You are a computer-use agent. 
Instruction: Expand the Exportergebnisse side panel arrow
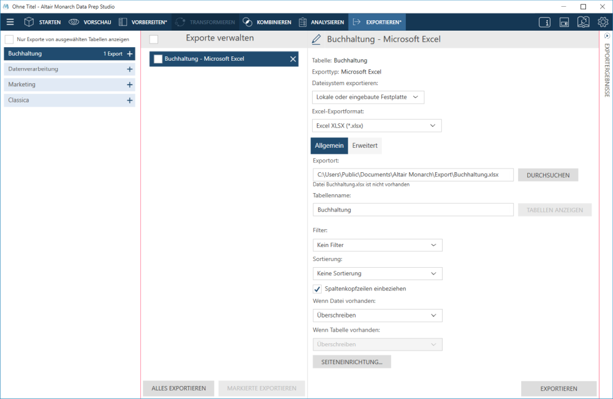[607, 36]
